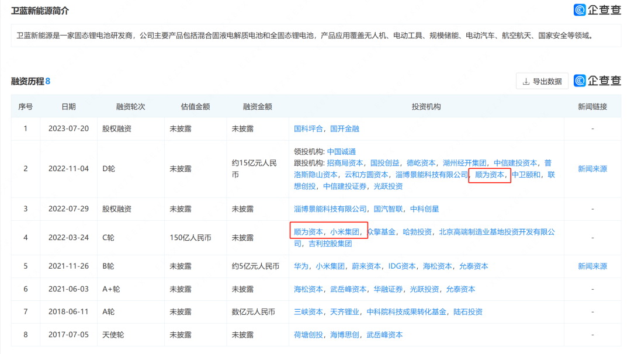Open 新闻来源 link for B轮 row

pyautogui.click(x=592, y=266)
